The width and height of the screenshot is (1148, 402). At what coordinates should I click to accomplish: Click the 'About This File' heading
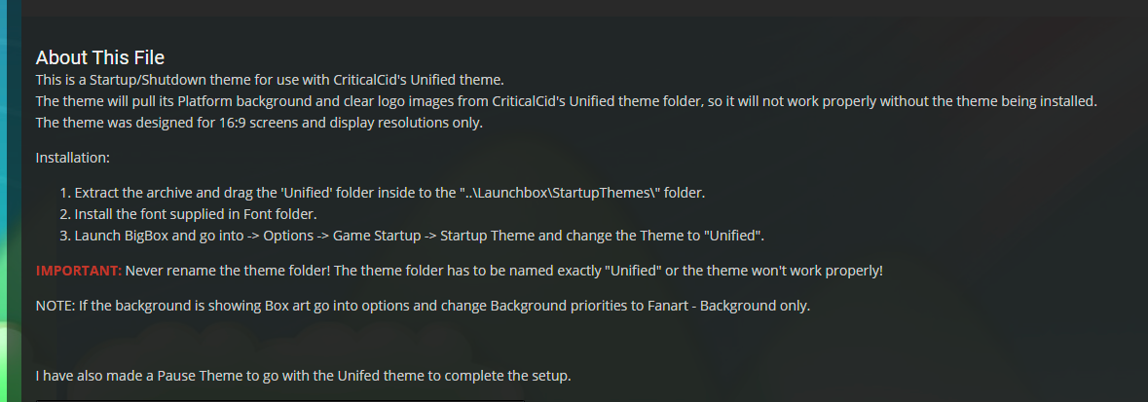click(100, 57)
